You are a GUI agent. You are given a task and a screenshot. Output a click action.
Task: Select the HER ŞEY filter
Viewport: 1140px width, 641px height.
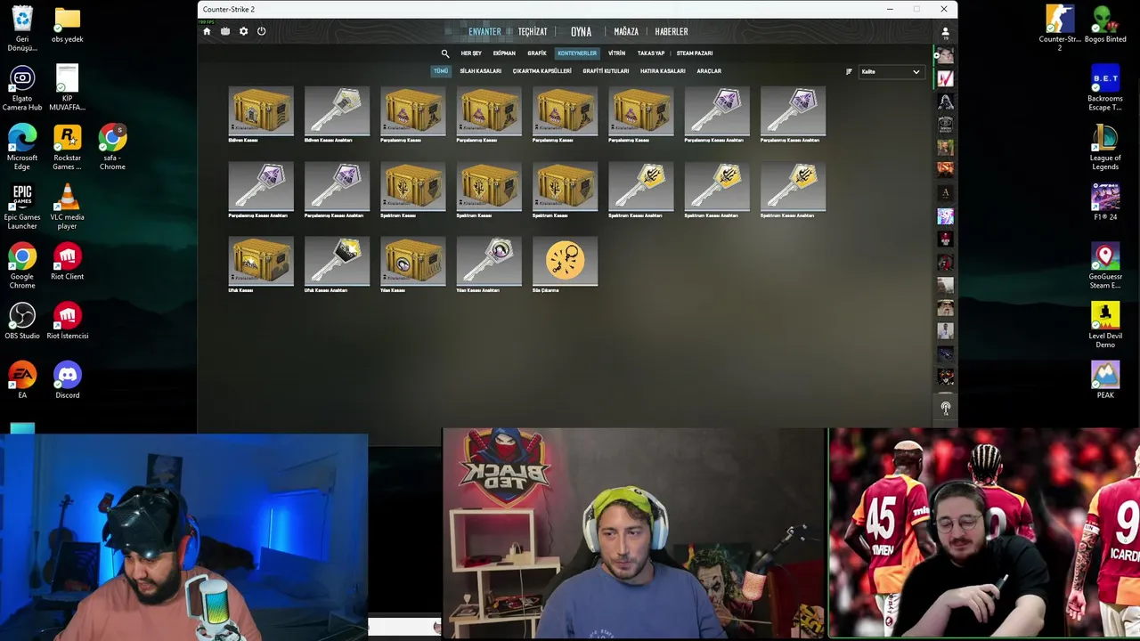pyautogui.click(x=471, y=53)
